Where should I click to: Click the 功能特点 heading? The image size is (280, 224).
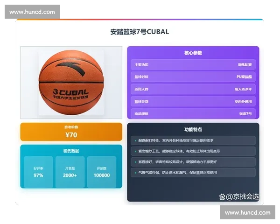[x=193, y=129]
